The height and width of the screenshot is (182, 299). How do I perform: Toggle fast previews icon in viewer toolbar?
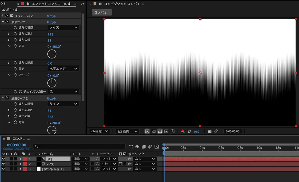[x=147, y=131]
